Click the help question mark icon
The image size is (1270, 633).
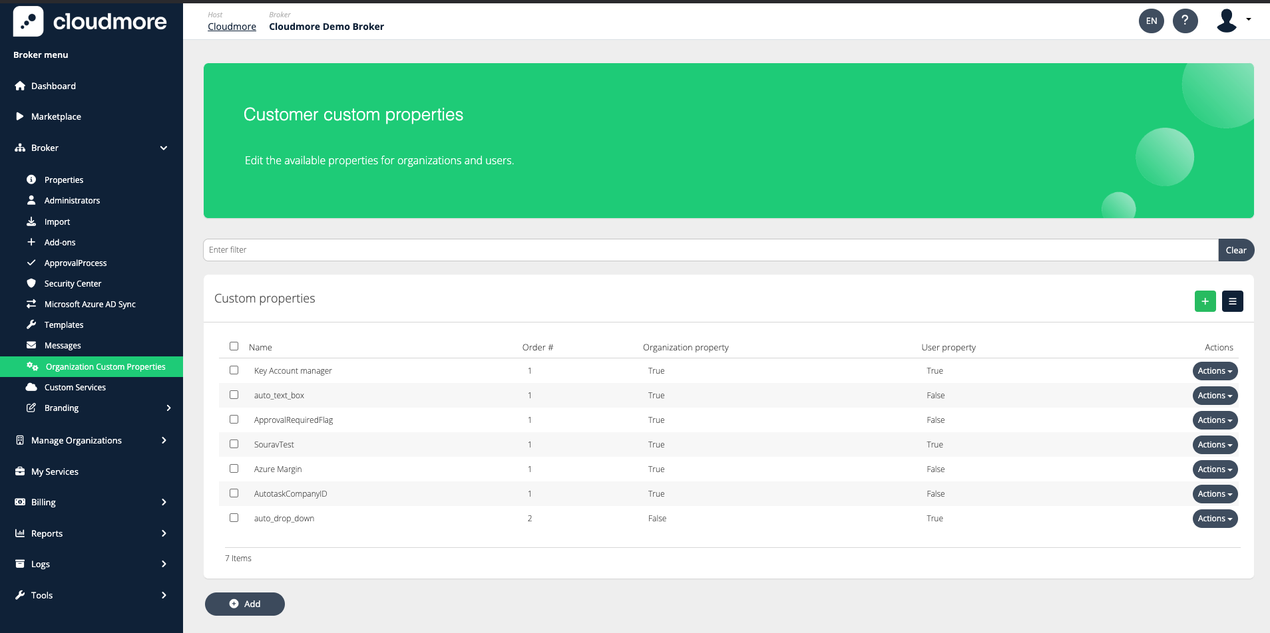click(1185, 21)
